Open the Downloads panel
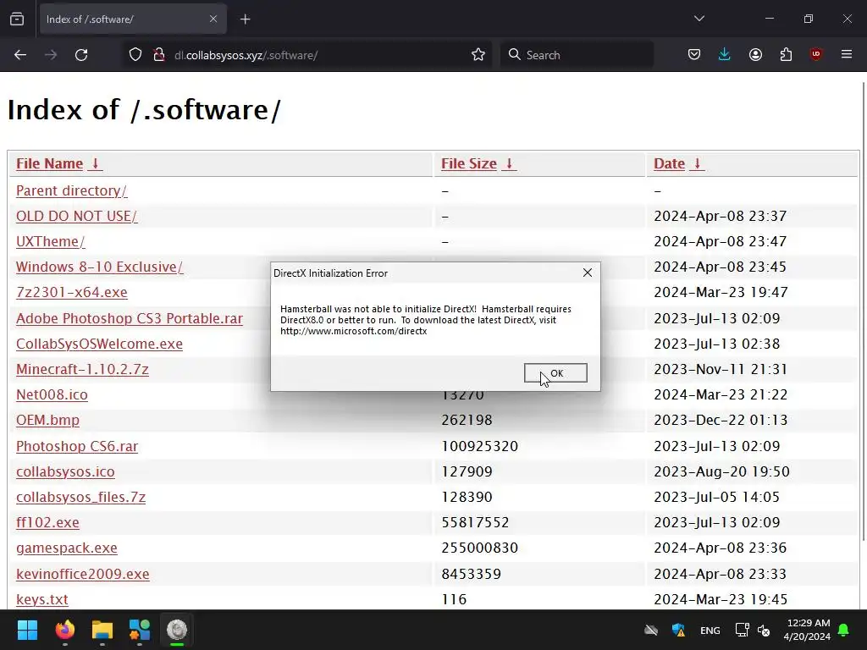Viewport: 867px width, 650px height. click(725, 55)
